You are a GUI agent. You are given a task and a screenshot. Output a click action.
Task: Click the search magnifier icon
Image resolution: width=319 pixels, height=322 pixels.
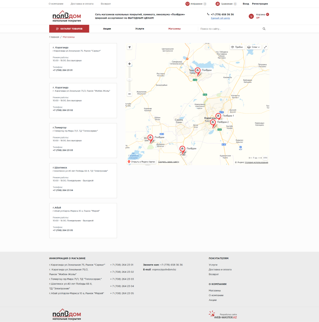click(264, 29)
